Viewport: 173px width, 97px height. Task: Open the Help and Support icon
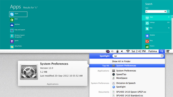(x=12, y=31)
